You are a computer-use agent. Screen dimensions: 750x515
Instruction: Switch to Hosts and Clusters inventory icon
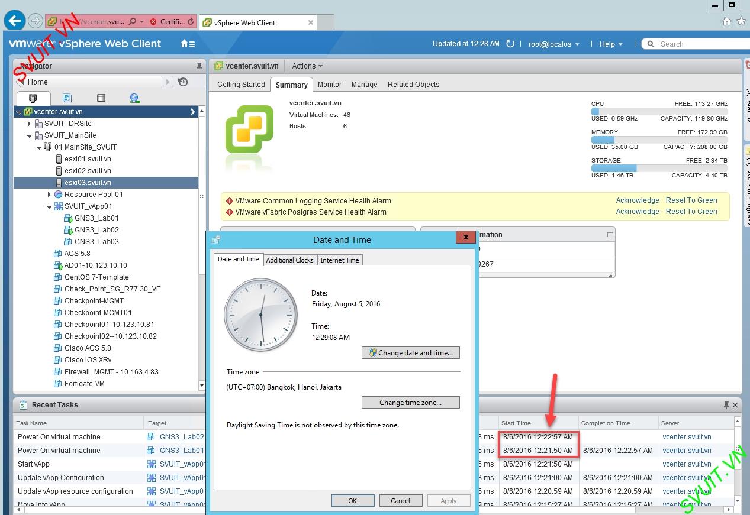click(33, 98)
